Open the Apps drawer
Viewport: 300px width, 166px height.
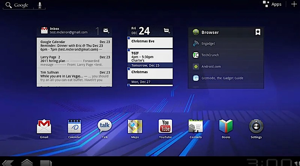coord(273,4)
